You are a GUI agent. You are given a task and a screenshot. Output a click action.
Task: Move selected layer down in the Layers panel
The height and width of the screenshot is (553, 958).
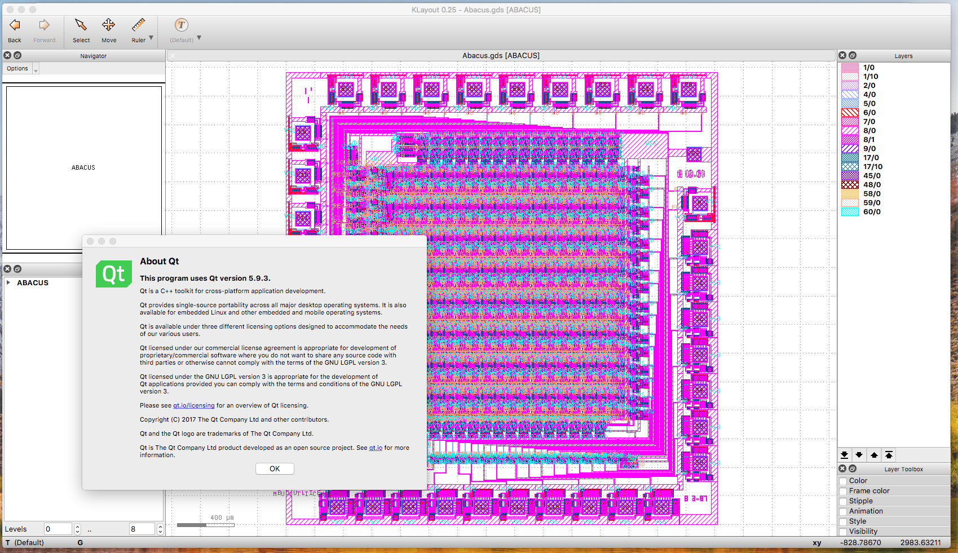click(x=859, y=455)
